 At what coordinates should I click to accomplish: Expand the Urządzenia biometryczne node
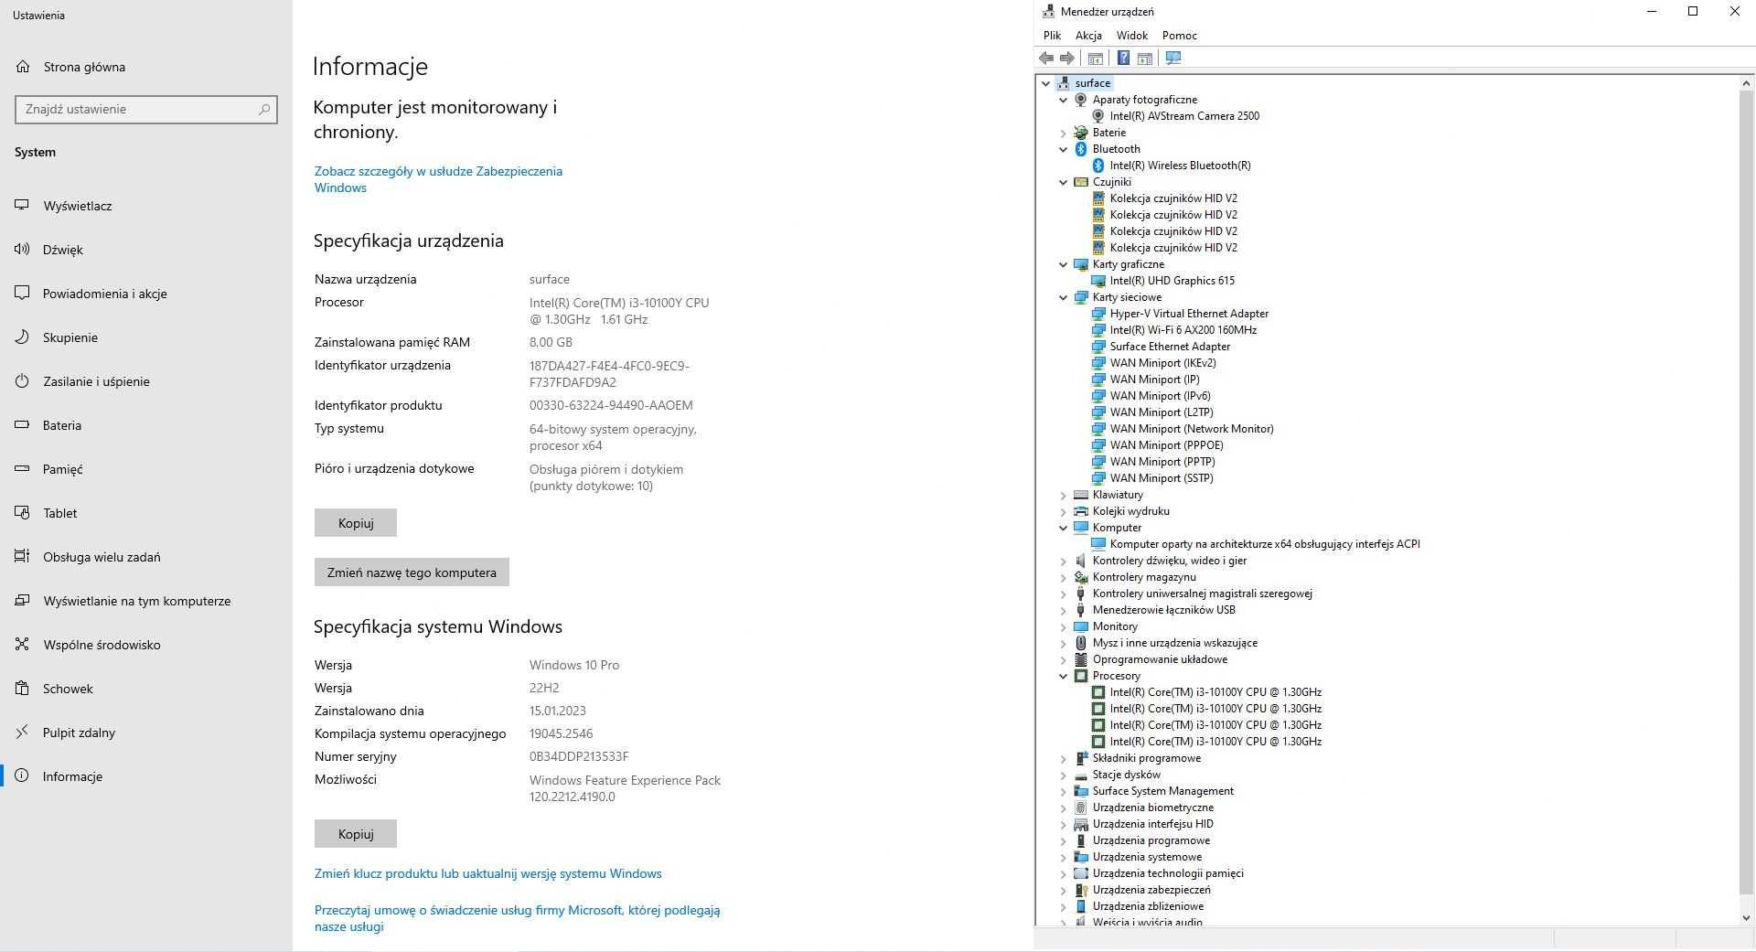1063,808
